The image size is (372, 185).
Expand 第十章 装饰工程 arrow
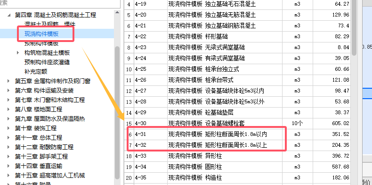click(9, 128)
